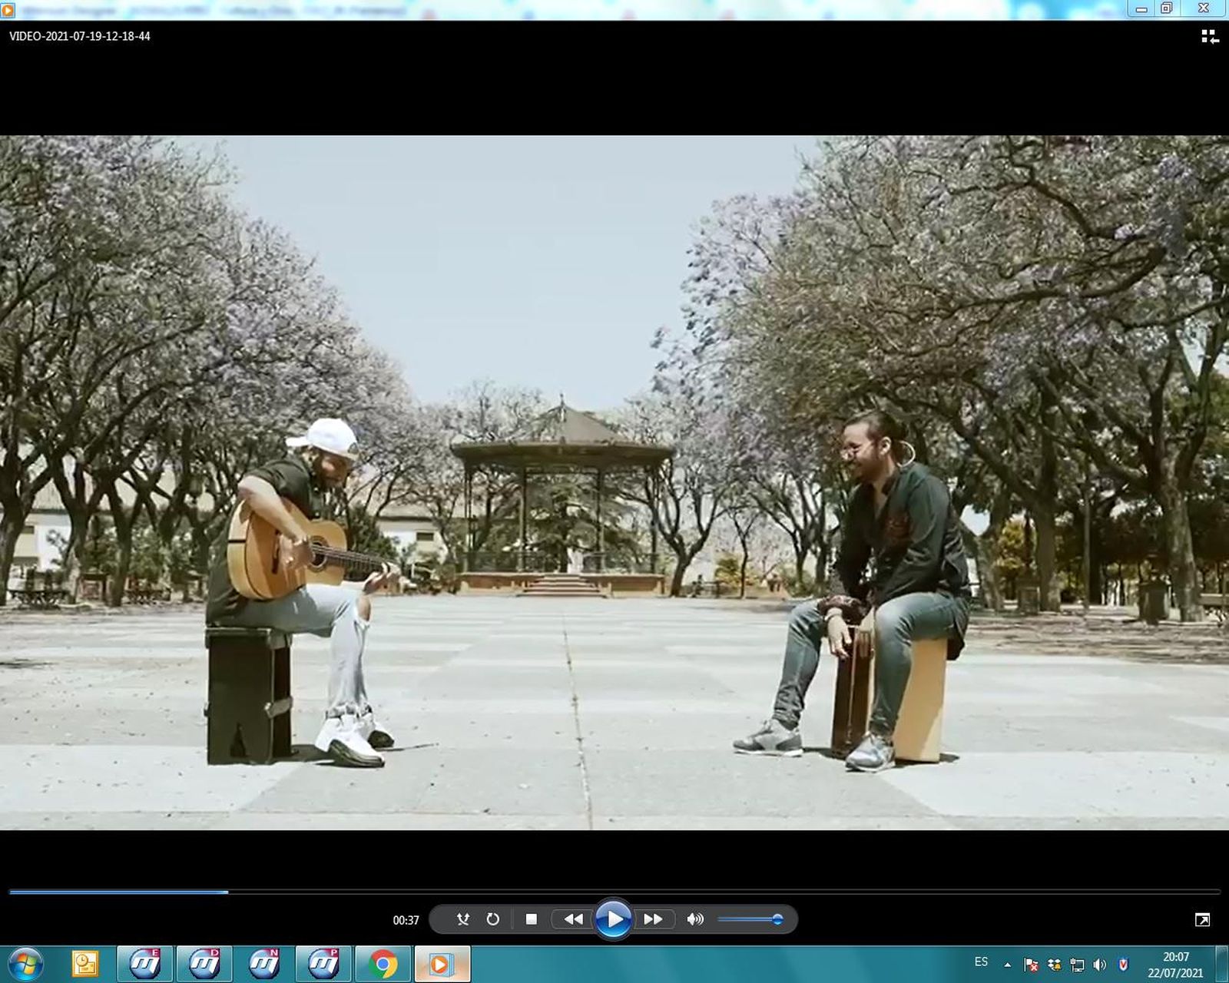Resume playback with the Play button
1229x983 pixels.
(613, 918)
